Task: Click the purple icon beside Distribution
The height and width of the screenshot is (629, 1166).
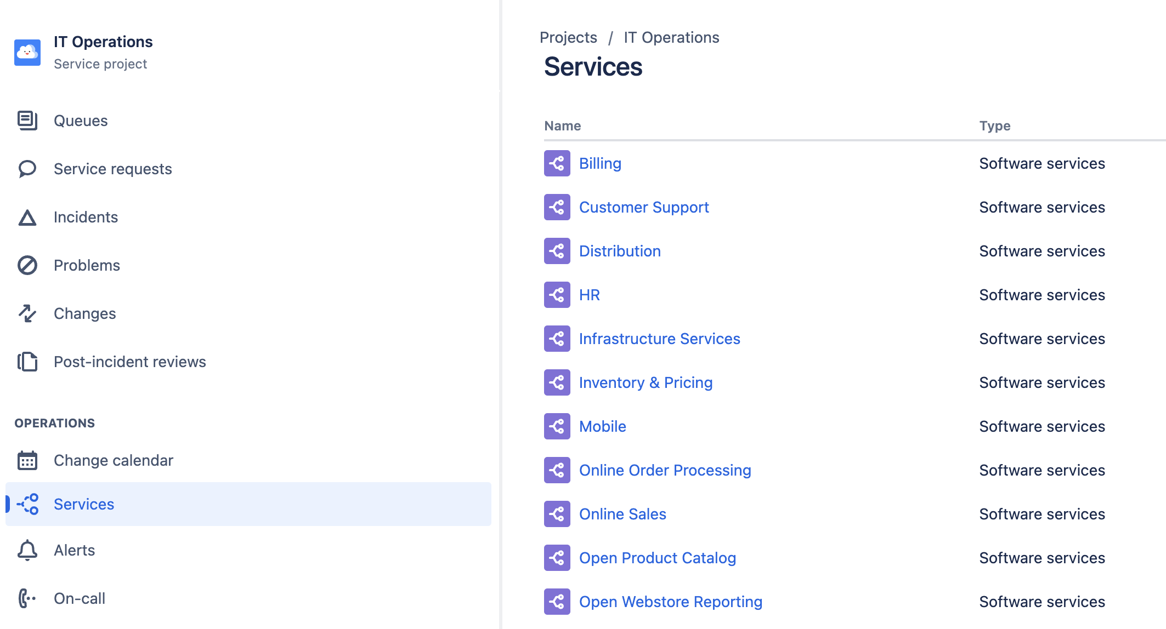Action: 557,251
